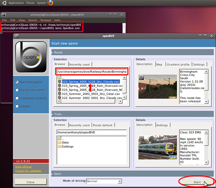Select 323_Spring_2005_1128_Rain_Overcast_NC file row

(x=90, y=90)
